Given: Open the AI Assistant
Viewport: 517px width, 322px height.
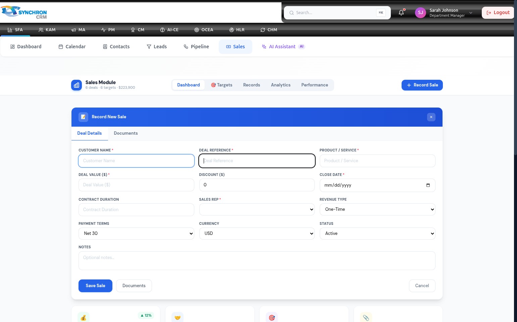Looking at the screenshot, I should click(283, 47).
